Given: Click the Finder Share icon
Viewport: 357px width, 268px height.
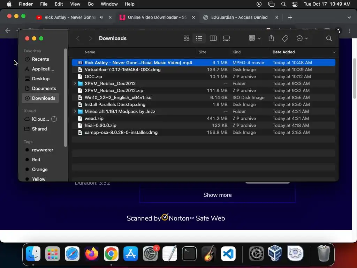Looking at the screenshot, I should coord(271,38).
